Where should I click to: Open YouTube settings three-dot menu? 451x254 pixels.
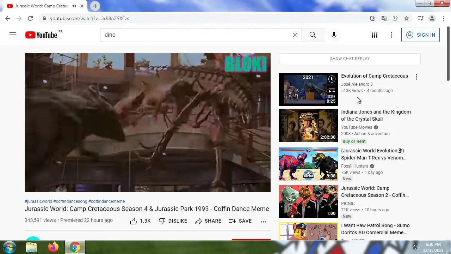[391, 35]
